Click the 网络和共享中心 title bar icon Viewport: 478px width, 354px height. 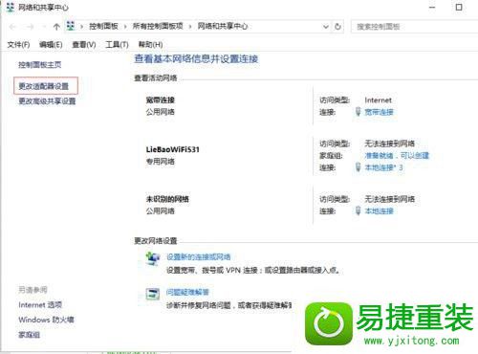(x=11, y=7)
